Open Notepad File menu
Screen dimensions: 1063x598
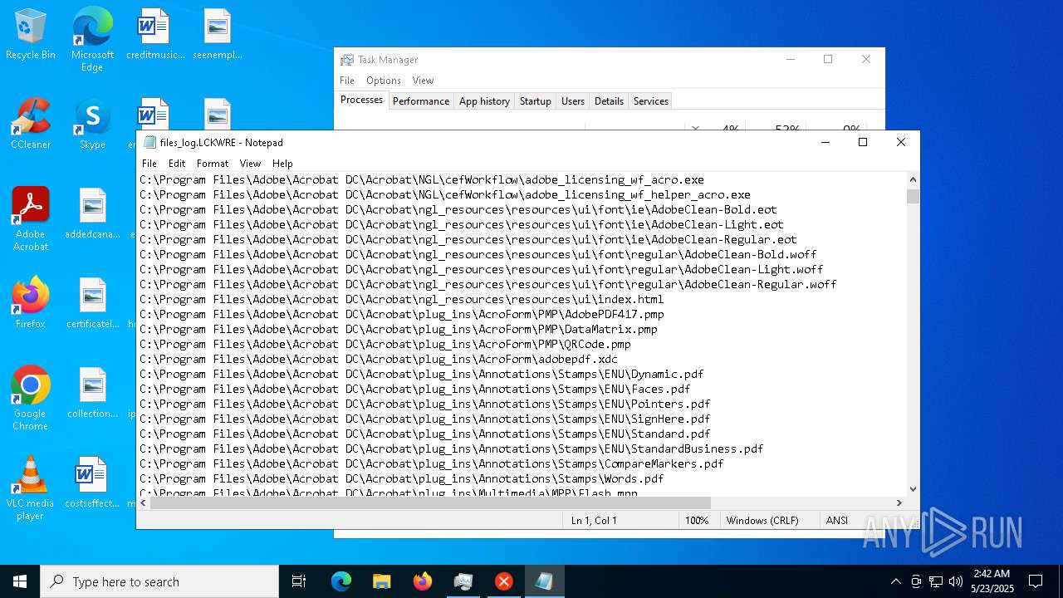tap(149, 164)
